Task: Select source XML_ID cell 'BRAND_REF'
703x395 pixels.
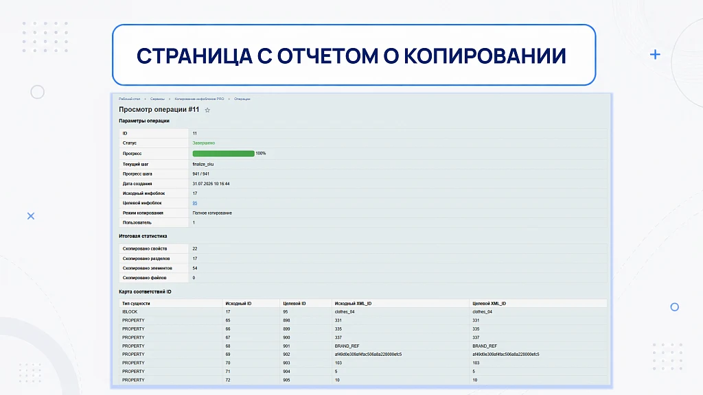Action: pyautogui.click(x=347, y=346)
